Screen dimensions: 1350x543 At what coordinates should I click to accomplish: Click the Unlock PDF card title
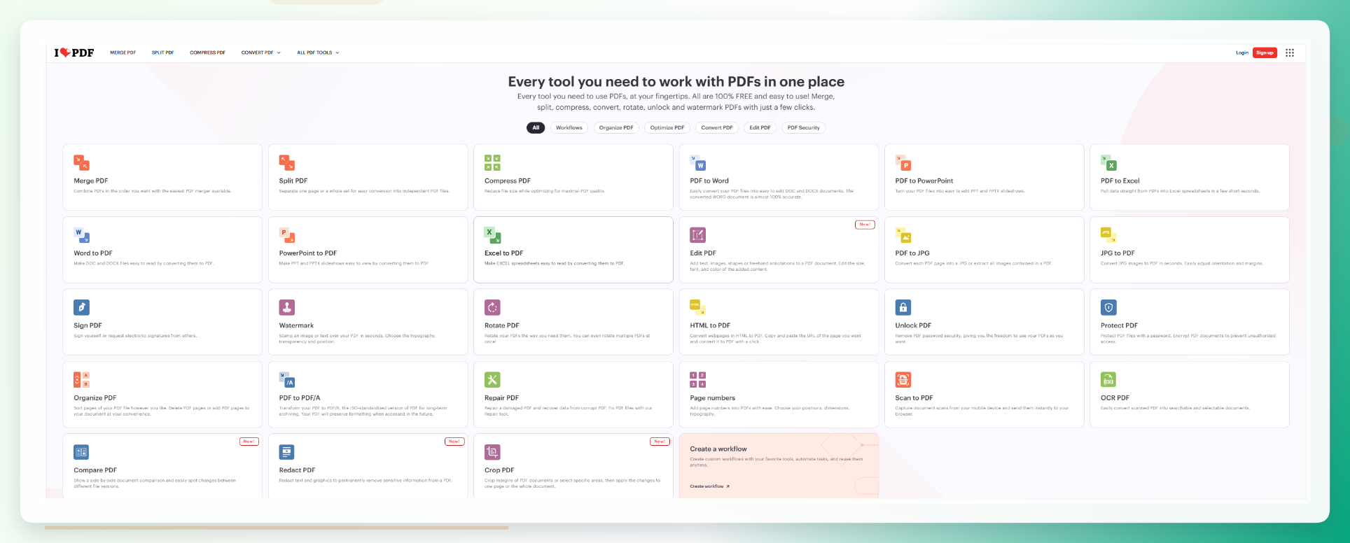913,325
